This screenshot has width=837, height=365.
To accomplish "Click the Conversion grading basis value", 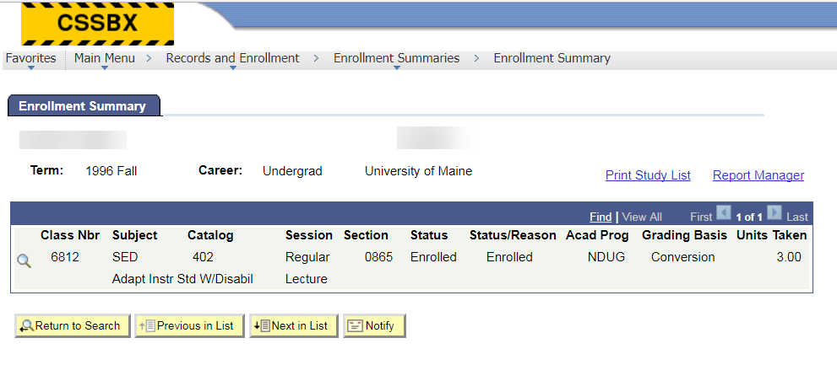I will click(682, 257).
